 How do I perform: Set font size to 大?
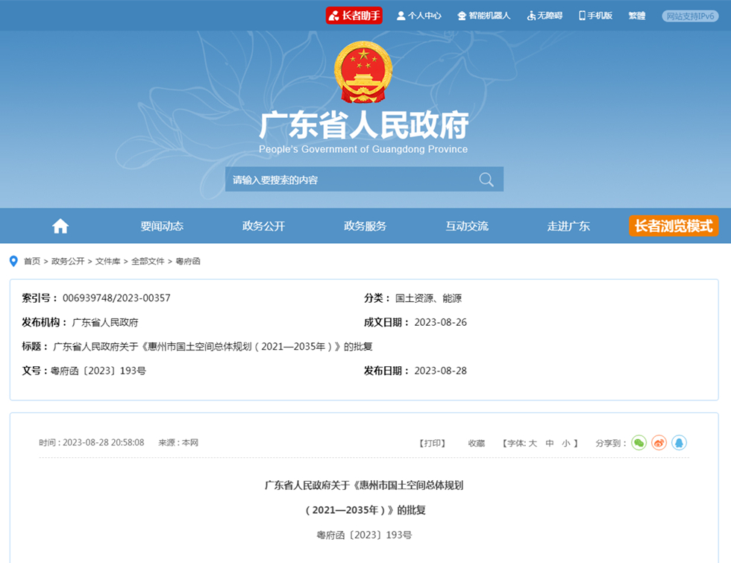pyautogui.click(x=533, y=443)
